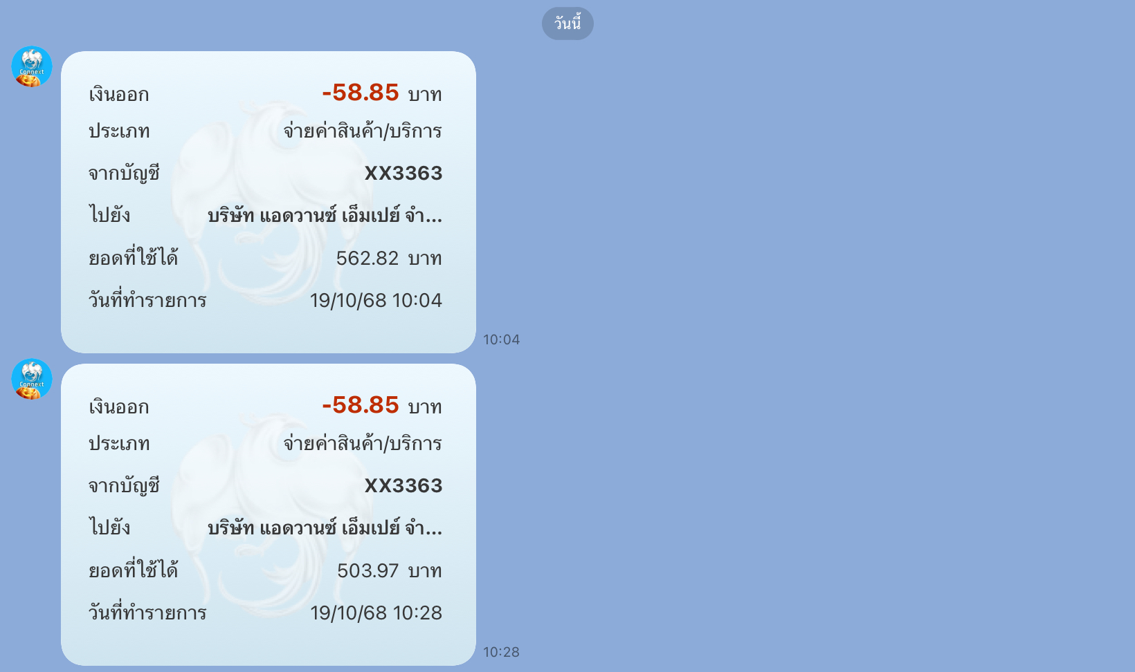Tap the วันนี้ date label
Screen dimensions: 1135x672
[x=567, y=24]
